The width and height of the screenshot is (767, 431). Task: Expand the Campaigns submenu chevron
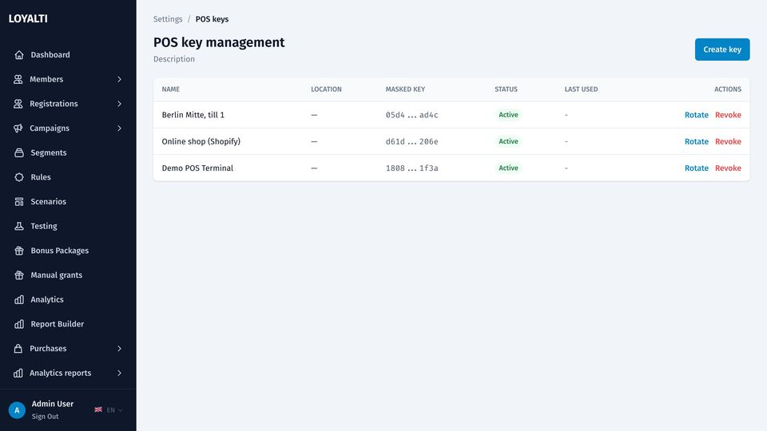click(x=119, y=128)
